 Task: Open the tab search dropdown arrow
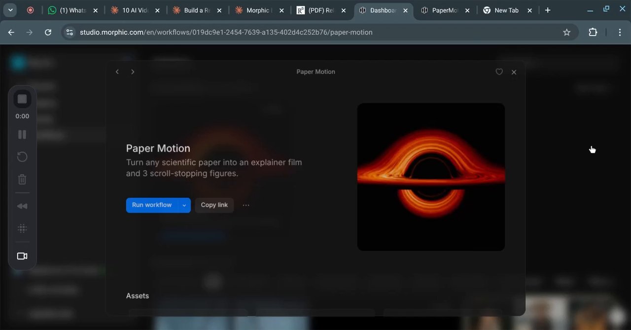point(10,10)
